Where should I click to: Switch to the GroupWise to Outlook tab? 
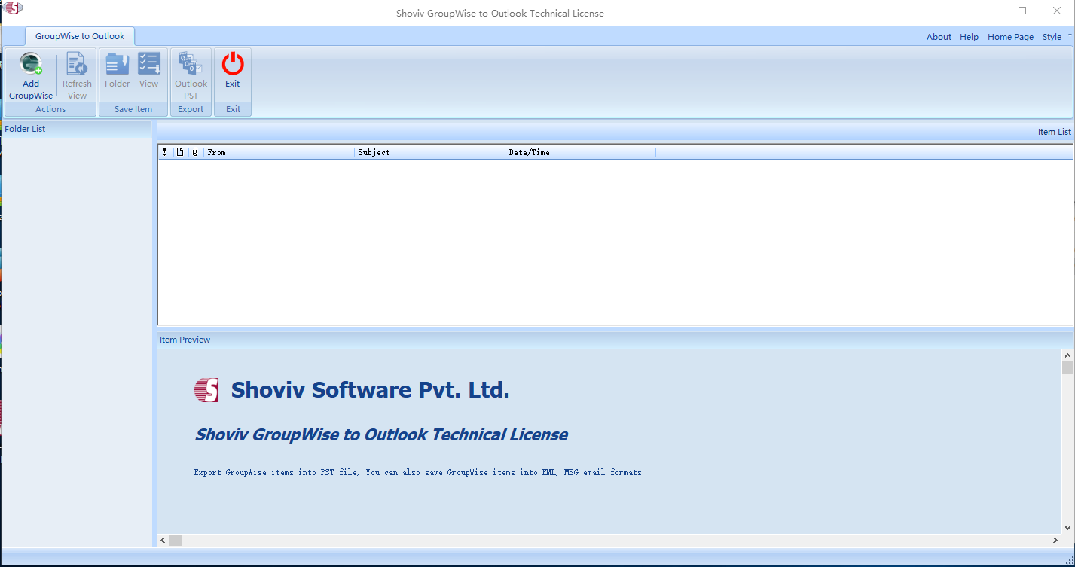point(78,35)
